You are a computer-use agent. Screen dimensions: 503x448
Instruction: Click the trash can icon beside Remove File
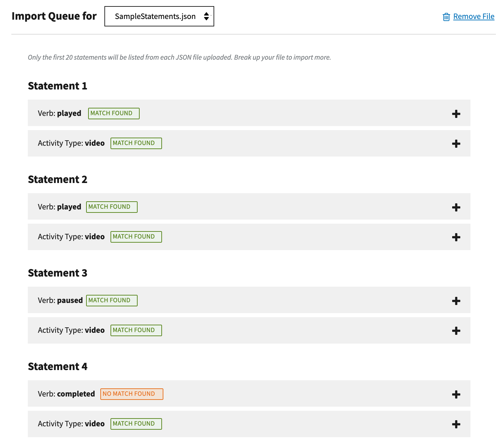point(446,17)
